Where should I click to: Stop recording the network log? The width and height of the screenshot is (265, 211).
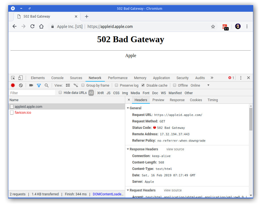click(13, 85)
